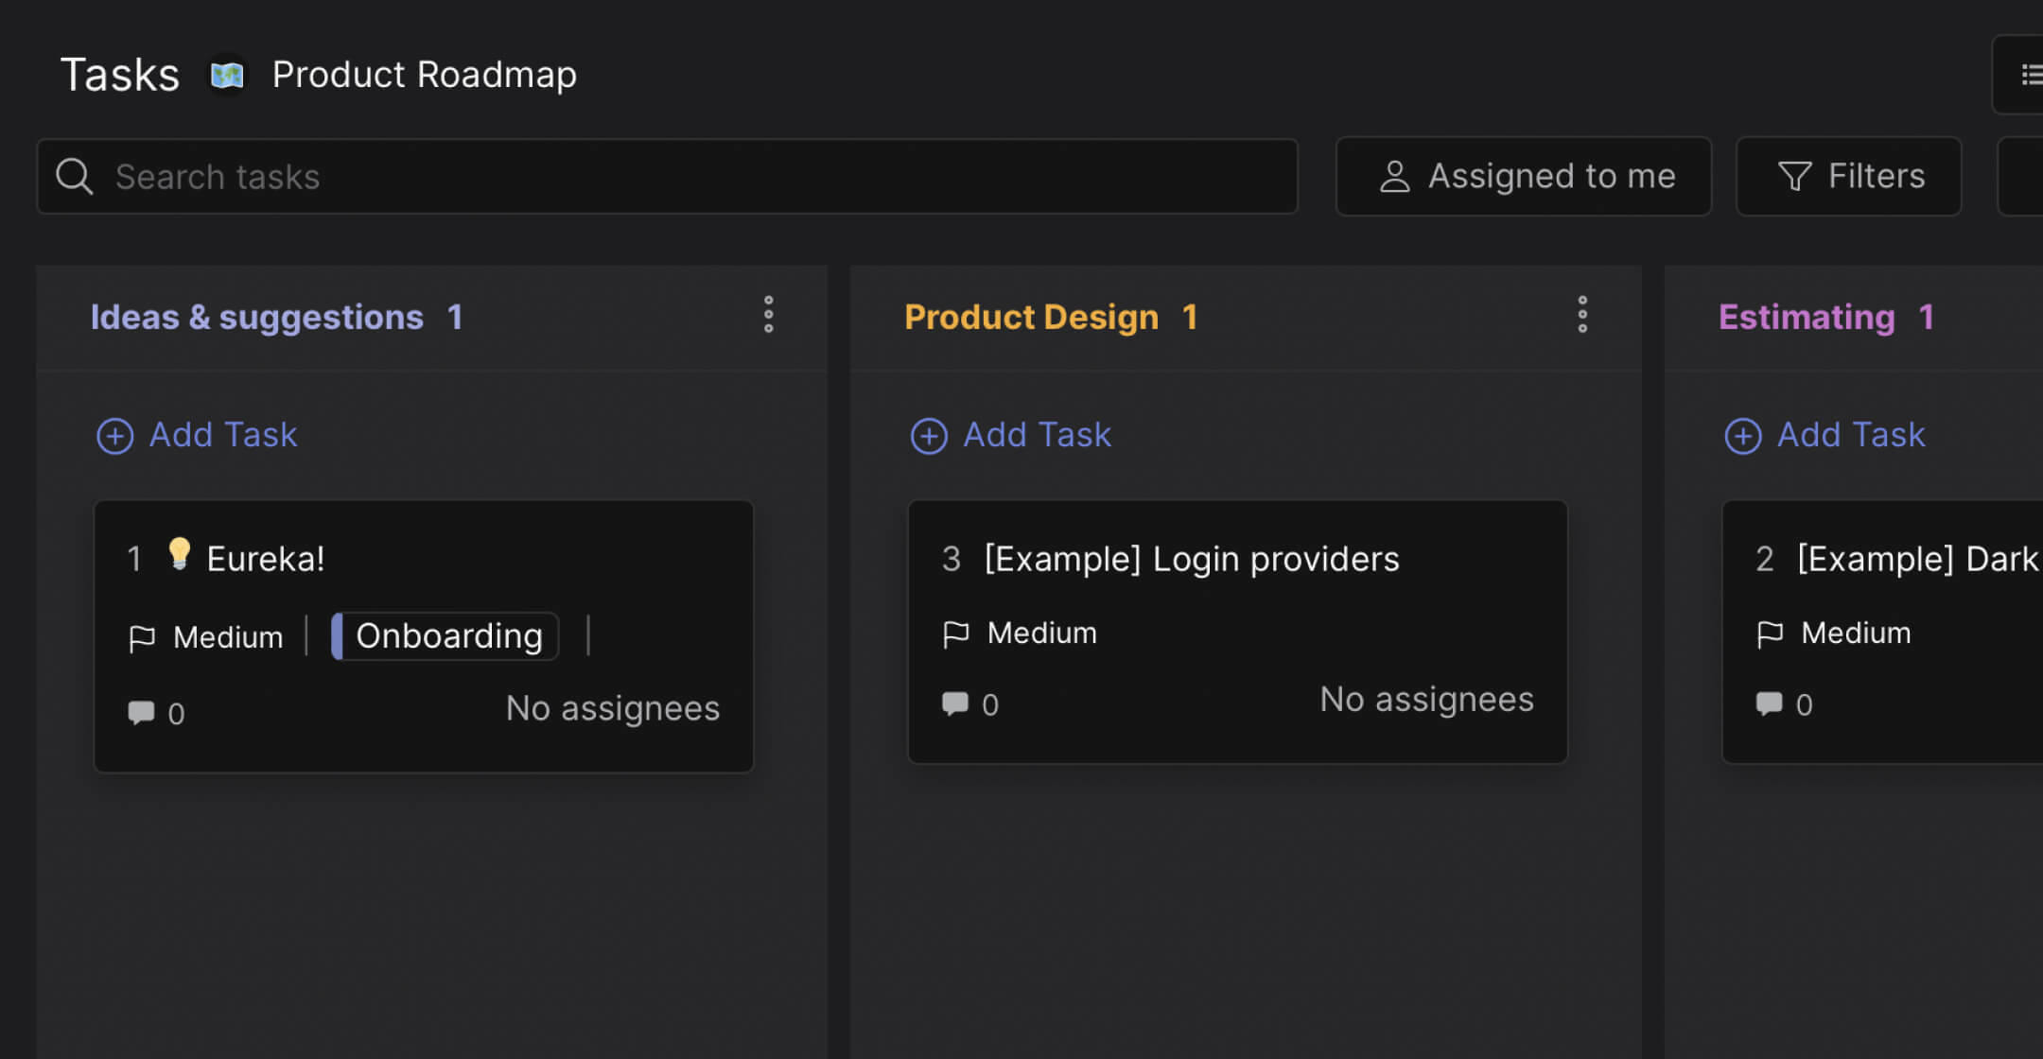The image size is (2043, 1059).
Task: Click the priority flag icon on the Eureka! card
Action: (x=142, y=636)
